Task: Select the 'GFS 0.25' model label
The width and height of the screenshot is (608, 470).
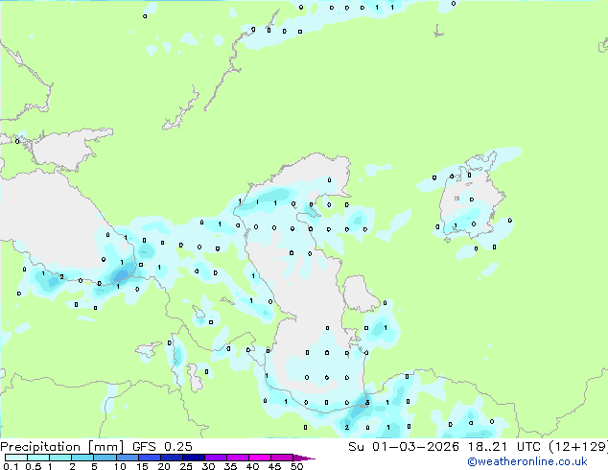Action: (162, 447)
